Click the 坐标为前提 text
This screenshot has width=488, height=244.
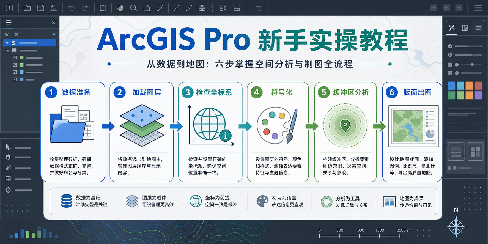tap(217, 198)
